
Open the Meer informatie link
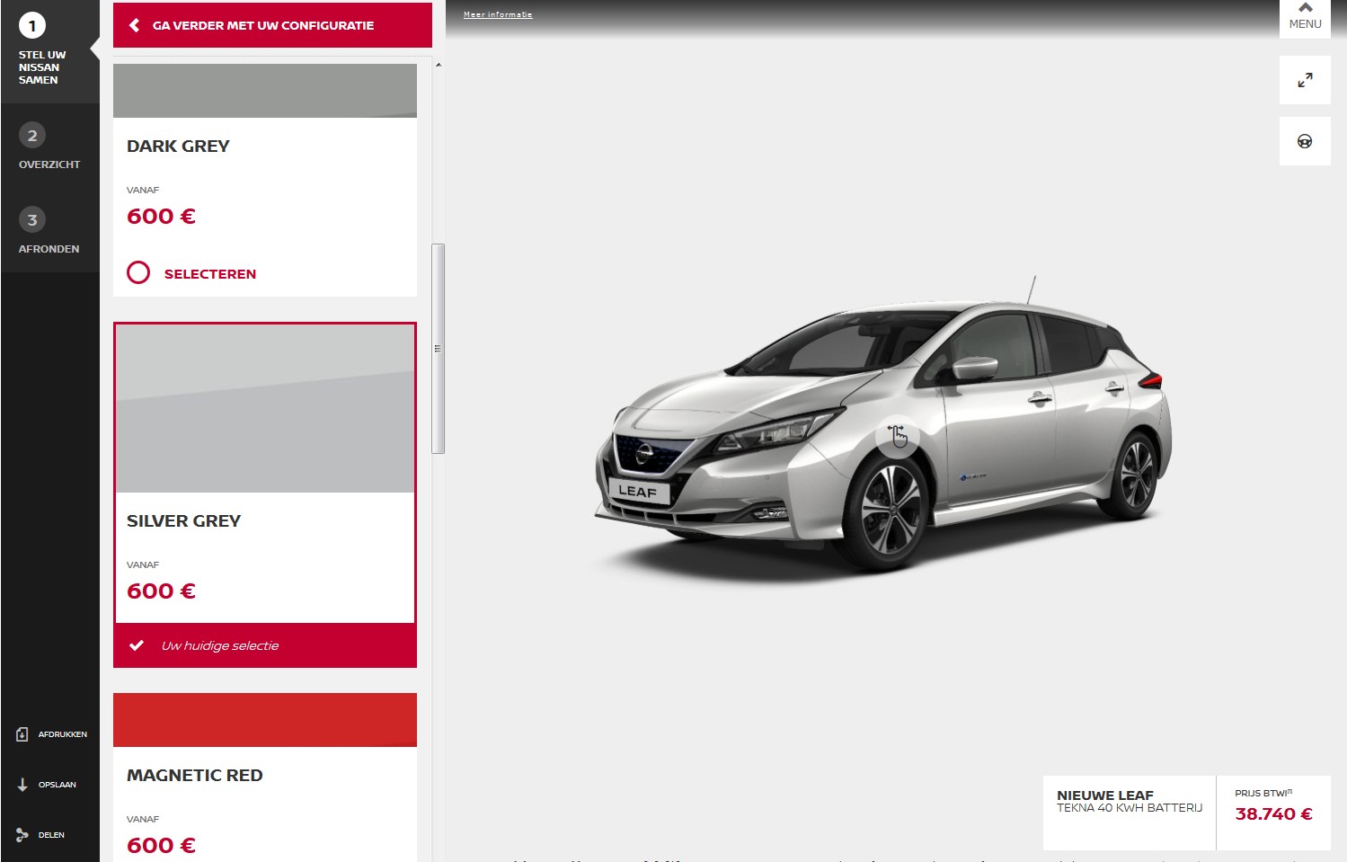[x=498, y=14]
